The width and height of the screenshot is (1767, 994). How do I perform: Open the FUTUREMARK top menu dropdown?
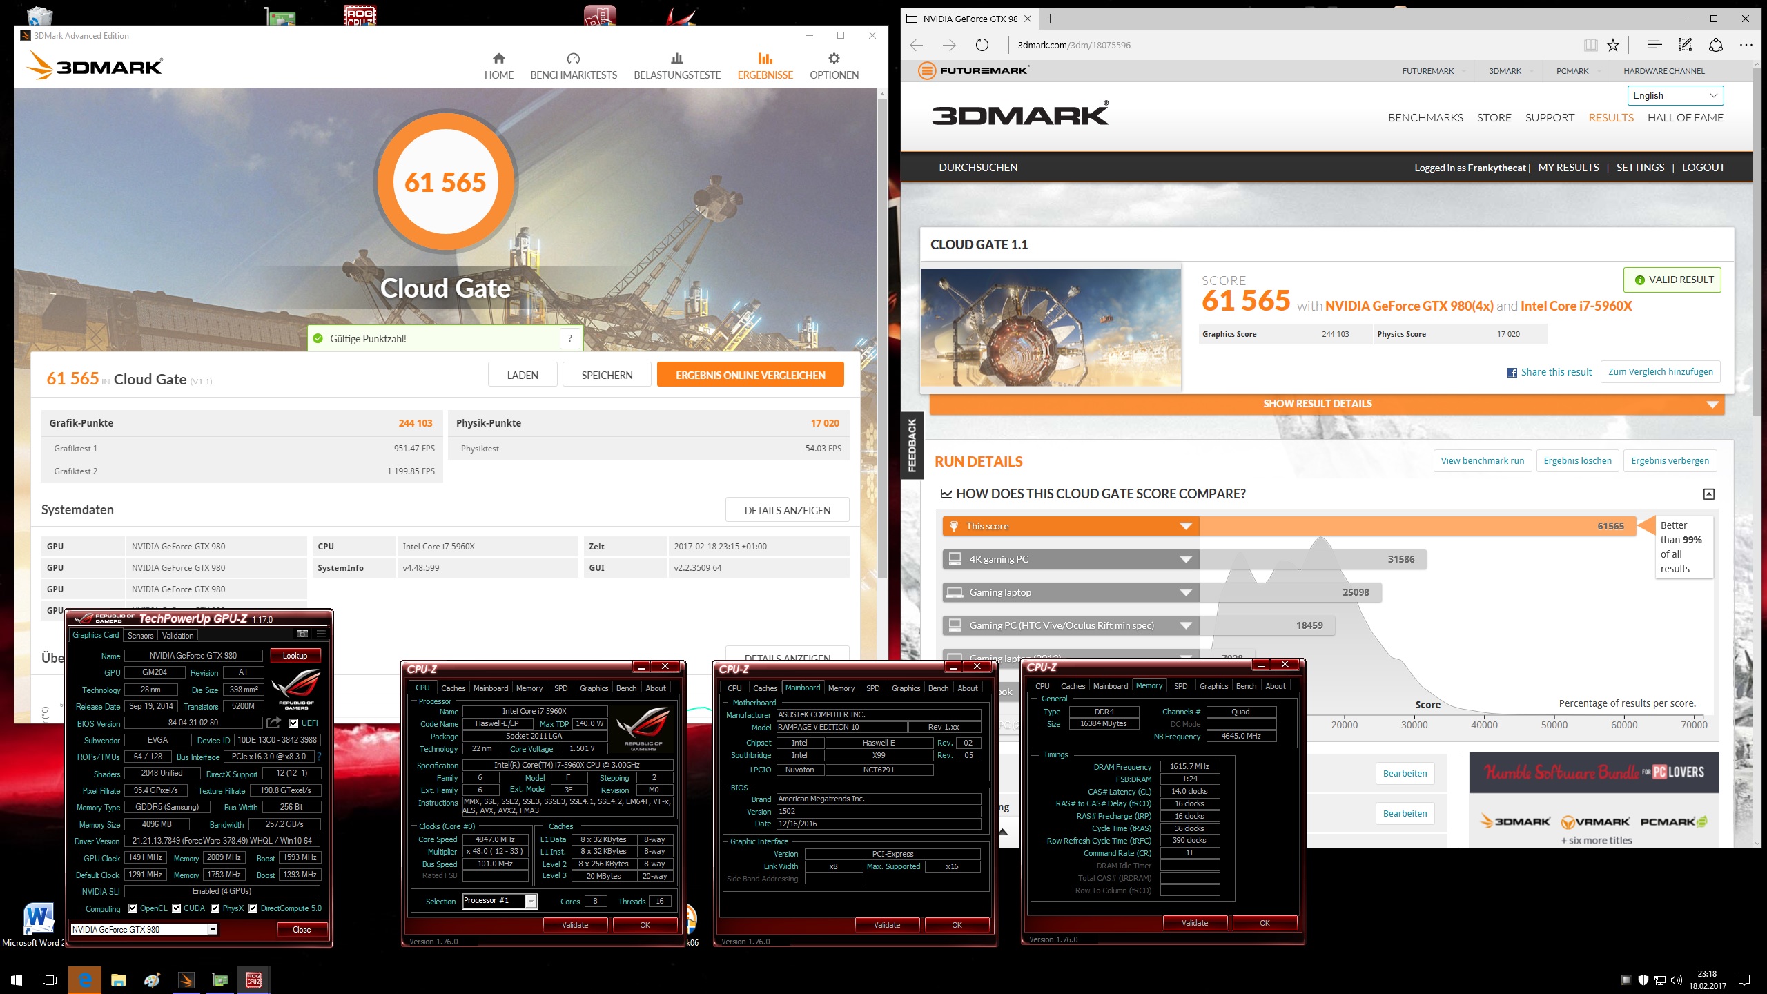[1433, 71]
